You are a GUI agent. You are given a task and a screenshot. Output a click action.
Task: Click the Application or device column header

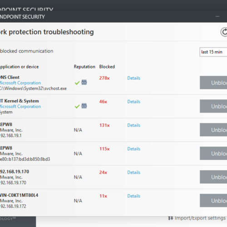(19, 67)
